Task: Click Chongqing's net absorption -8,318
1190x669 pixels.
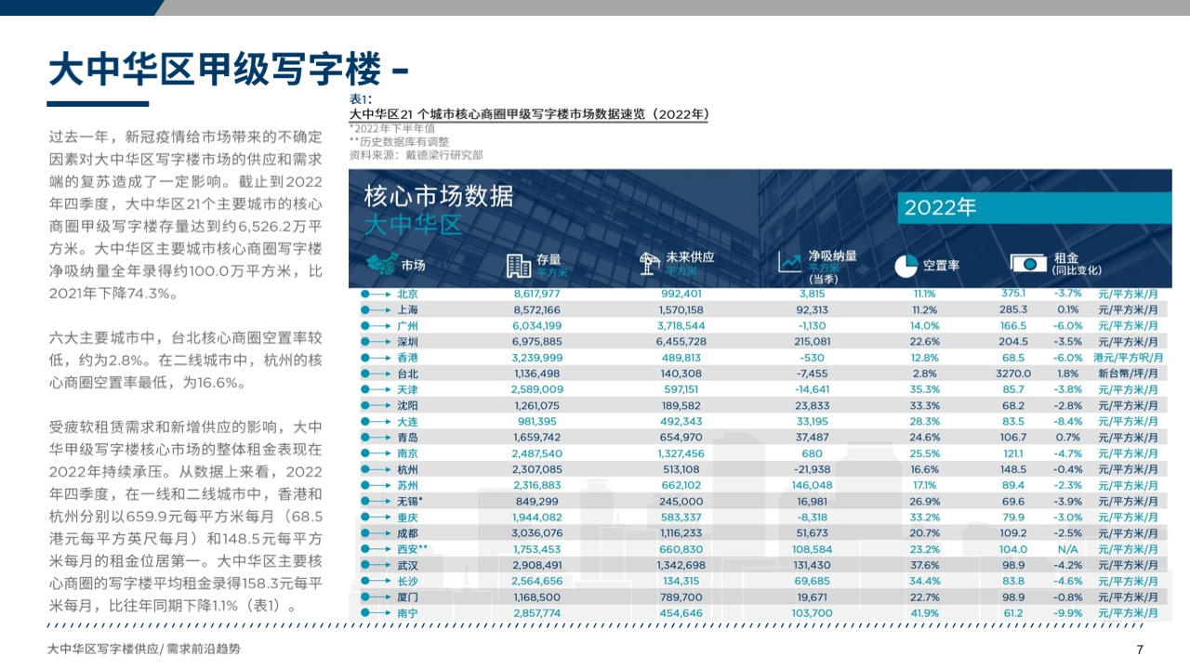Action: coord(813,518)
